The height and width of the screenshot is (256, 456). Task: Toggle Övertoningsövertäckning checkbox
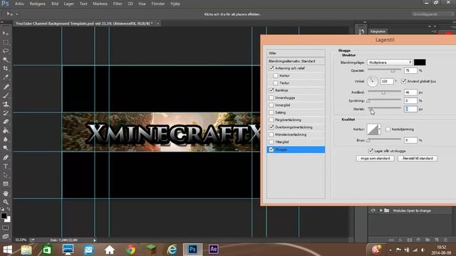click(271, 127)
